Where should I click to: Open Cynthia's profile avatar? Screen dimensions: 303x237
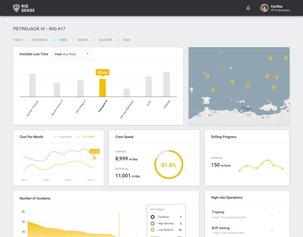pyautogui.click(x=264, y=8)
